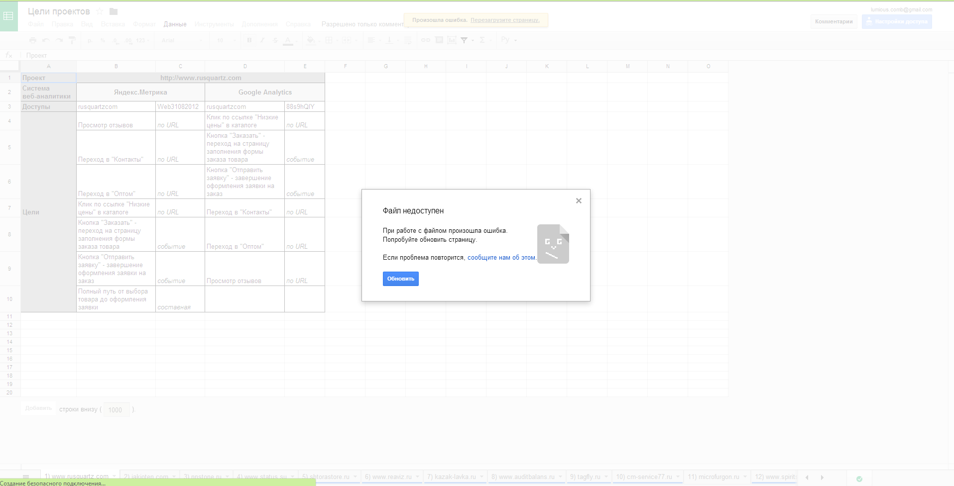The width and height of the screenshot is (954, 486).
Task: Open the 123 number formats dropdown
Action: coord(143,41)
